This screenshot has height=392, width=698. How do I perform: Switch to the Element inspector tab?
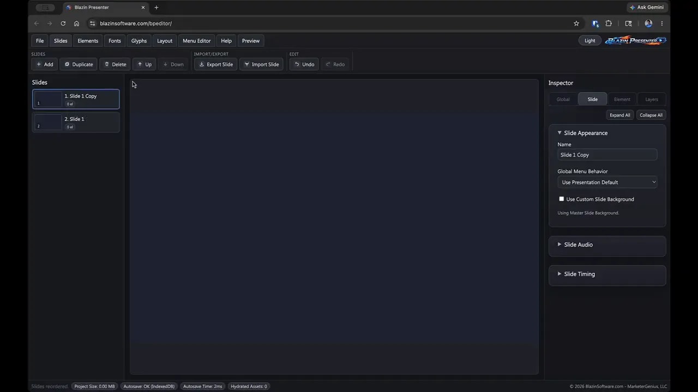tap(622, 99)
